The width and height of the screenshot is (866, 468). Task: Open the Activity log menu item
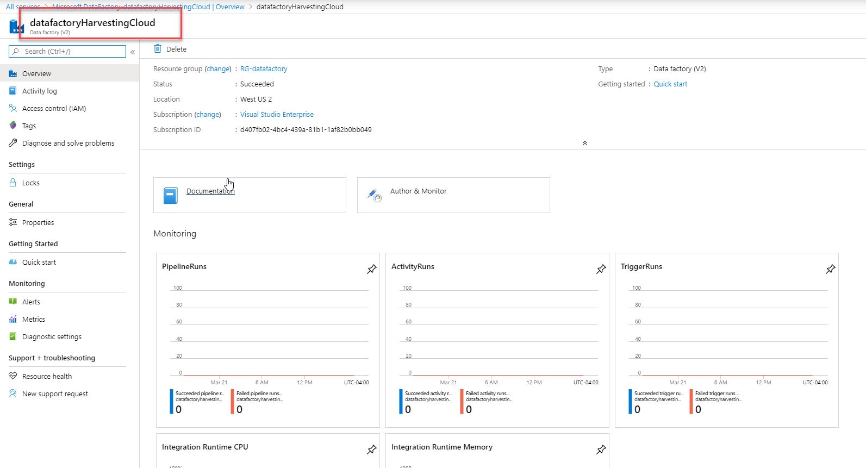pos(70,91)
